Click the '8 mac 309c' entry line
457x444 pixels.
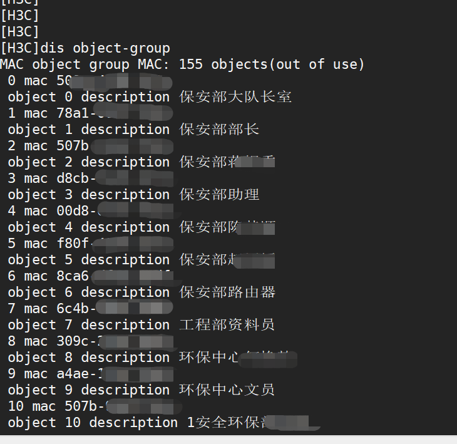pos(56,341)
